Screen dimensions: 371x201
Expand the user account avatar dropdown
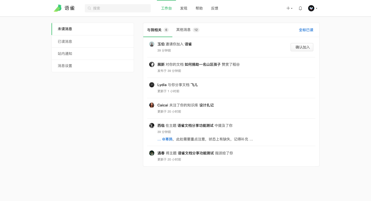[x=311, y=8]
